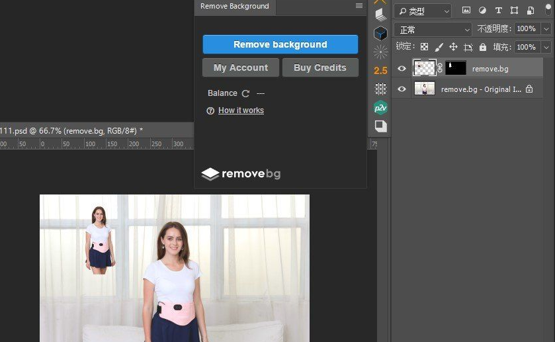Open the Remove Background panel menu
Screen dimensions: 555x342
(359, 6)
